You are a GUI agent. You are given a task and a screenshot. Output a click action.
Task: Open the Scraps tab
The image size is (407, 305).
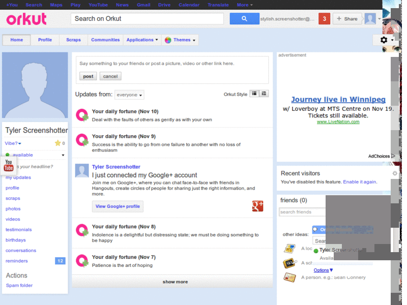pyautogui.click(x=73, y=40)
